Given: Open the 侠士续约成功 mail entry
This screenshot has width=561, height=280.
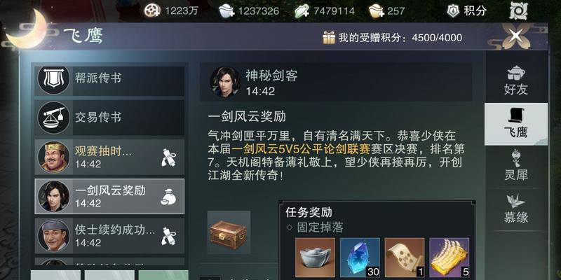Looking at the screenshot, I should coord(109,236).
